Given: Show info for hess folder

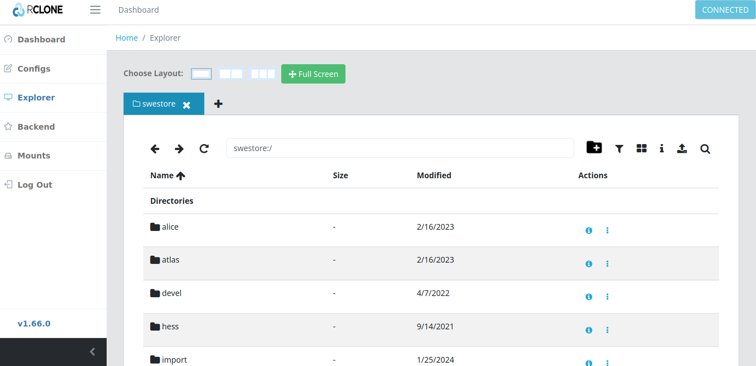Looking at the screenshot, I should 589,330.
